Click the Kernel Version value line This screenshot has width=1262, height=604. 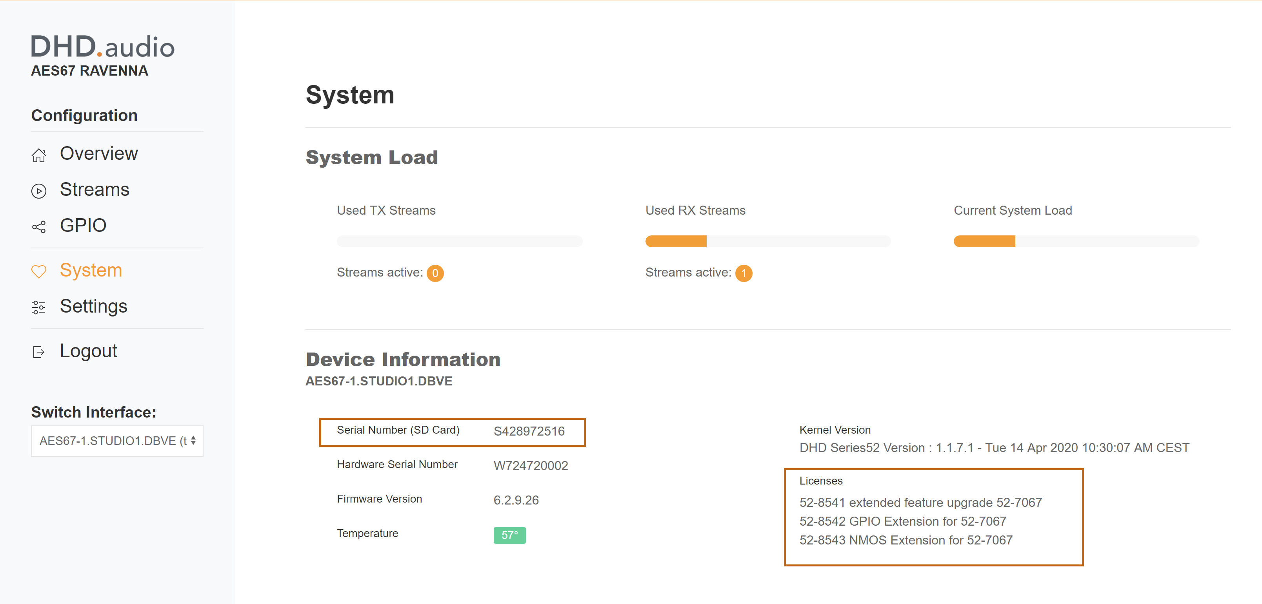coord(994,448)
